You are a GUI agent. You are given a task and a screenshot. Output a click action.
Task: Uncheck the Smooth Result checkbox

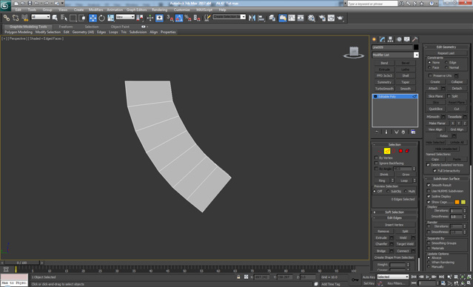(429, 185)
